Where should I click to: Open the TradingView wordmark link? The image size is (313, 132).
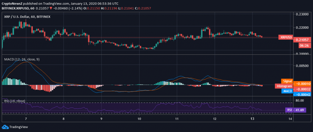[19, 127]
